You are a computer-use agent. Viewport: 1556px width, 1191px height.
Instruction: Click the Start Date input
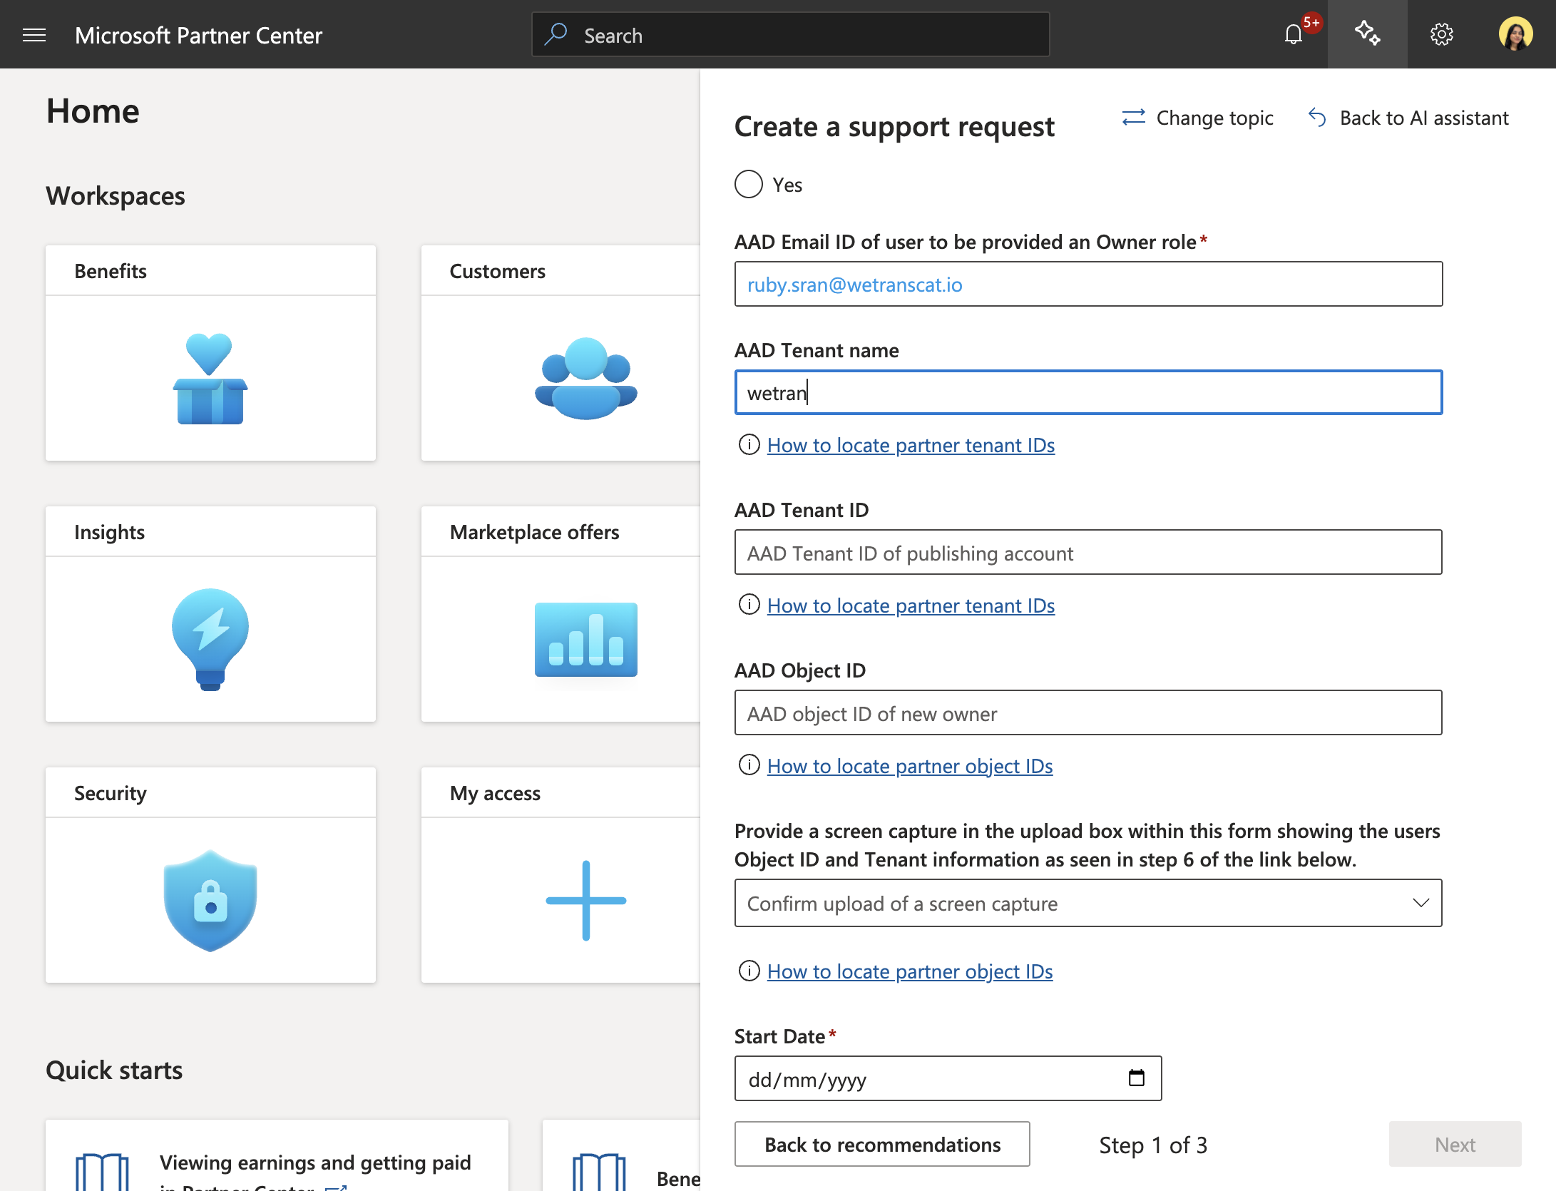[x=948, y=1078]
